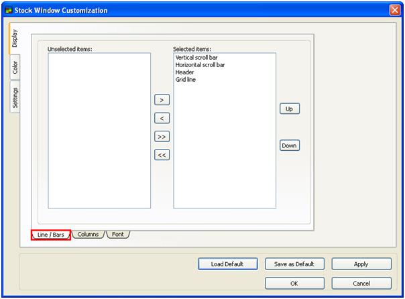
Task: Open the Settings side tab
Action: [15, 98]
